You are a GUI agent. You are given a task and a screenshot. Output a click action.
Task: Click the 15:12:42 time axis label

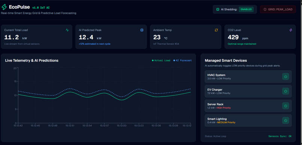pyautogui.click(x=18, y=126)
